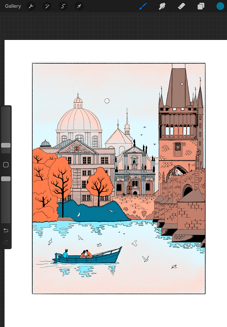Select the Smudge tool
Screen dimensions: 227x327
pyautogui.click(x=162, y=6)
